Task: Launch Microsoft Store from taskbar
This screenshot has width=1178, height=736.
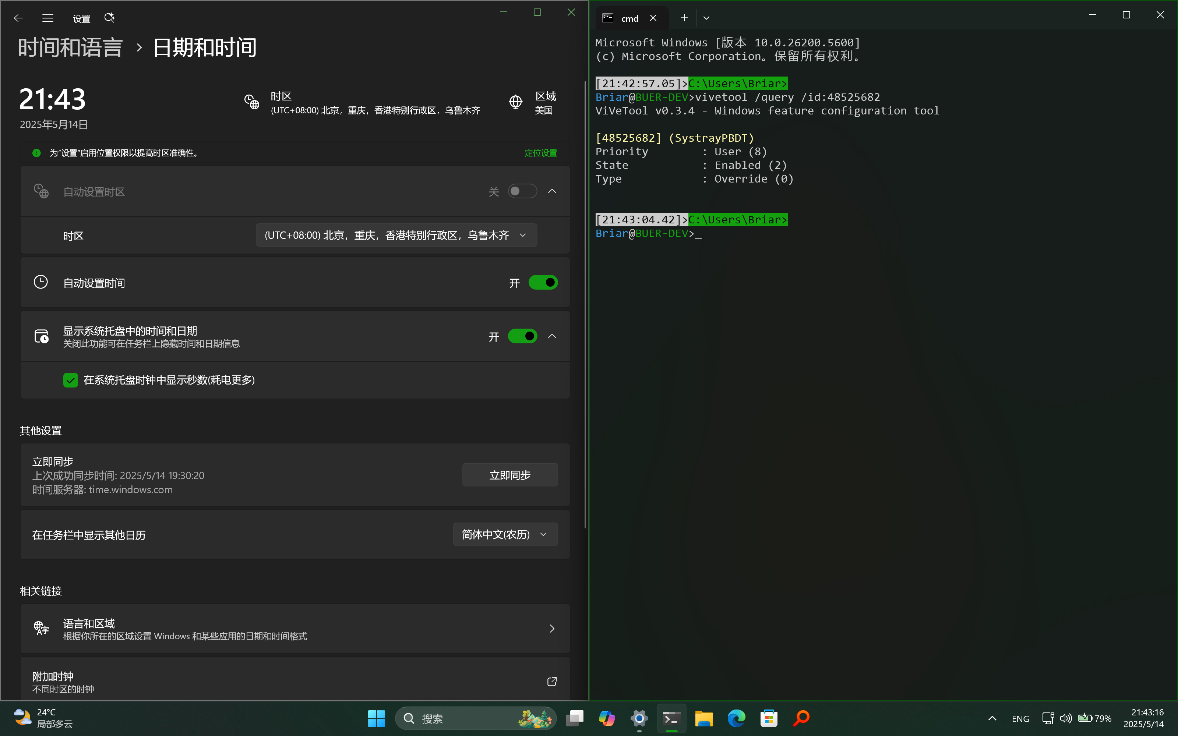Action: tap(769, 718)
